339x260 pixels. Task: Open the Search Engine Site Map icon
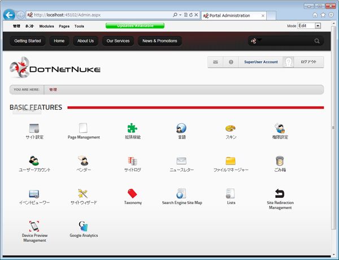pos(181,194)
